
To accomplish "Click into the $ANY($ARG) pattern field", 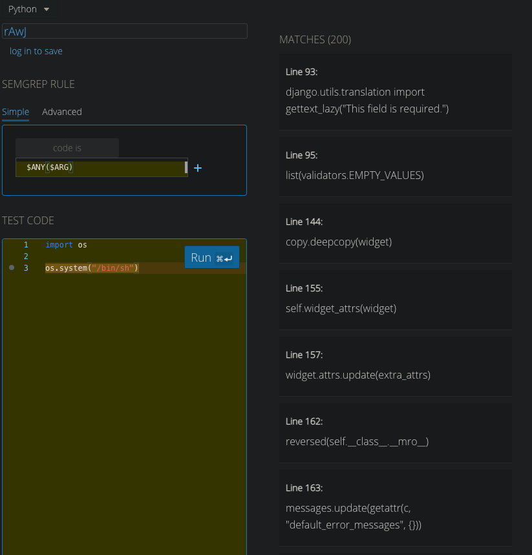I will click(x=101, y=167).
